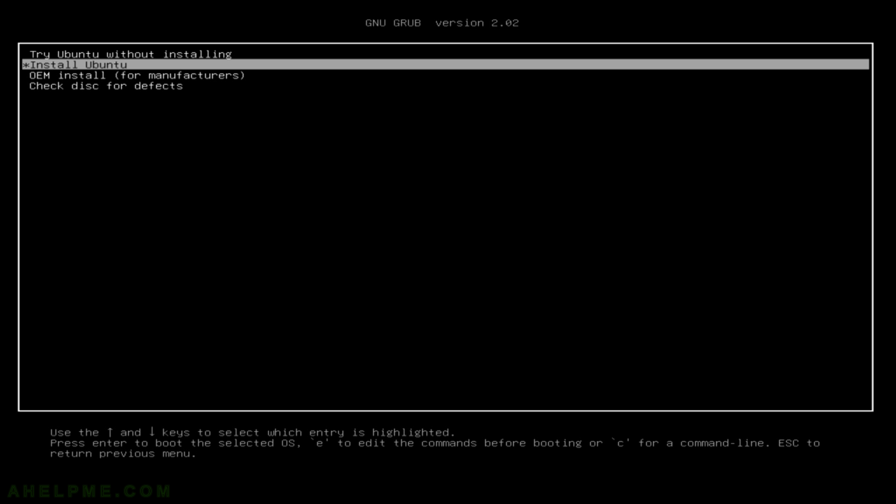896x504 pixels.
Task: Select 'OEM install (for manufacturers)' option
Action: pyautogui.click(x=137, y=75)
